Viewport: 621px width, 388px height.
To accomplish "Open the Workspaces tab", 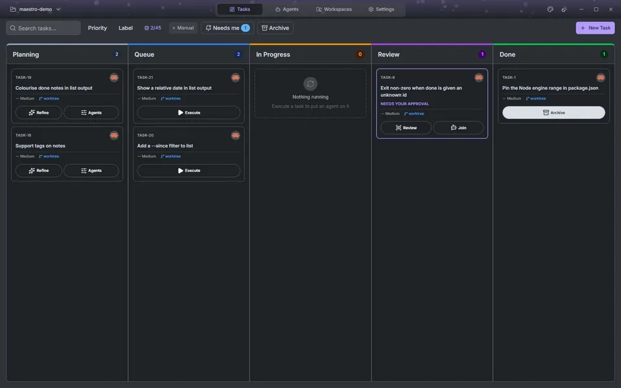I will click(x=334, y=9).
